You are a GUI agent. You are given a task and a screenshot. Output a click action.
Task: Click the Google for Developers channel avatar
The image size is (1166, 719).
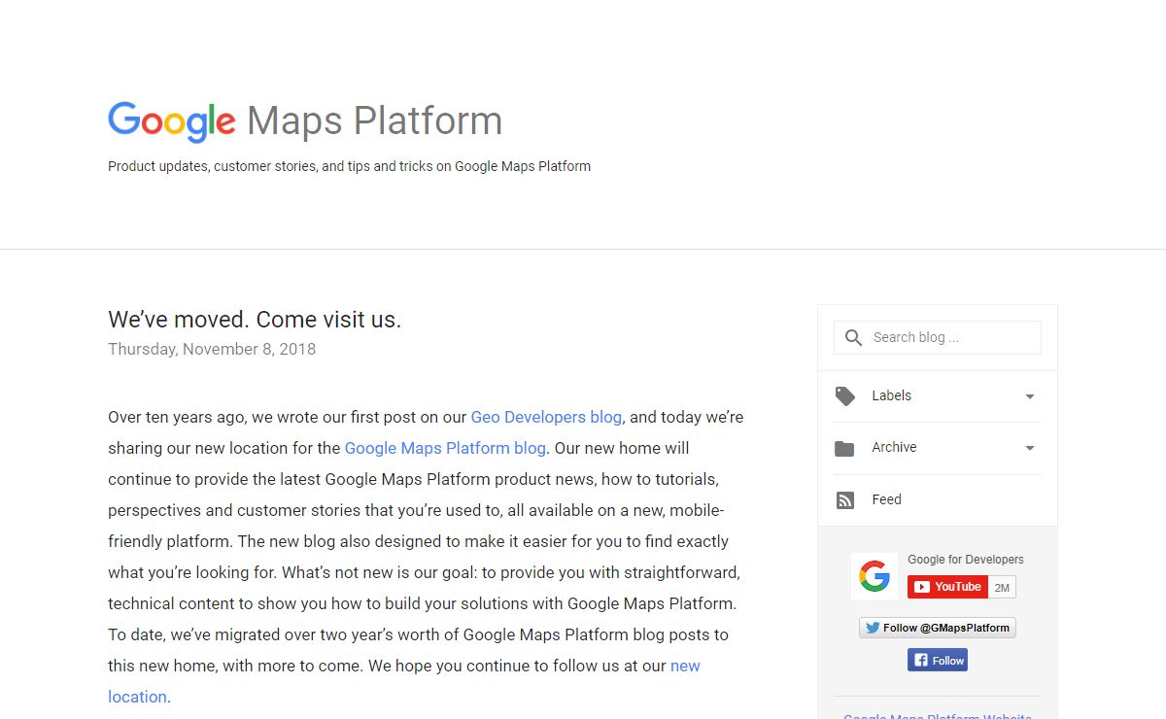[x=874, y=576]
